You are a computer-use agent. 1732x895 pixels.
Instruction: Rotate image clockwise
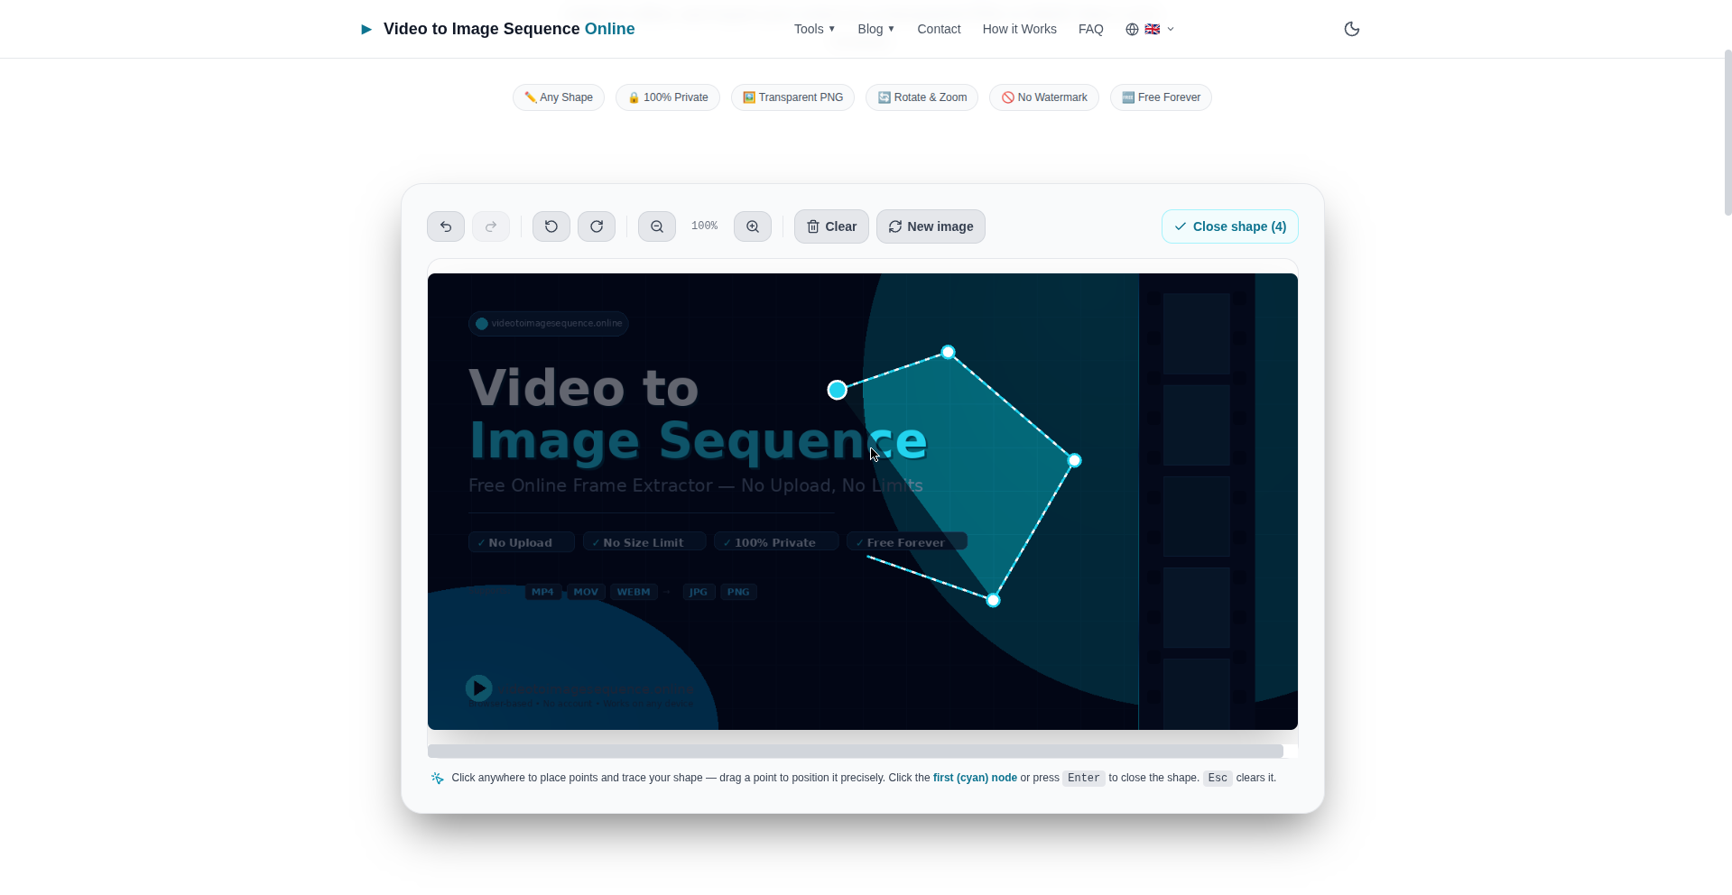(597, 226)
